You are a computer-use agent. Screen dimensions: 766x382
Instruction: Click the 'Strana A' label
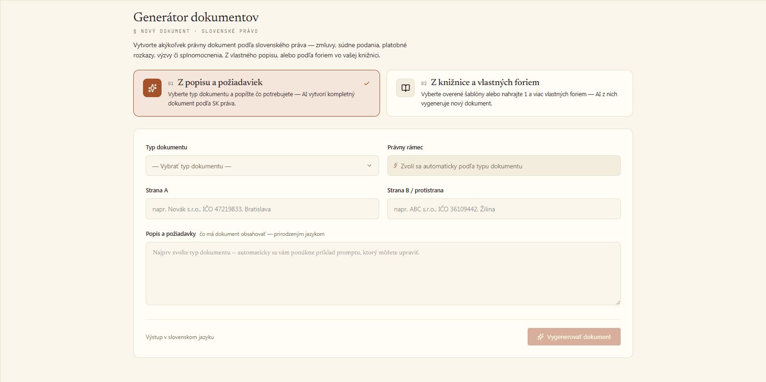tap(157, 191)
